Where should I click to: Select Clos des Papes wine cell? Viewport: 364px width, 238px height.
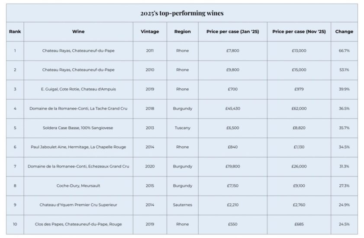coord(78,224)
